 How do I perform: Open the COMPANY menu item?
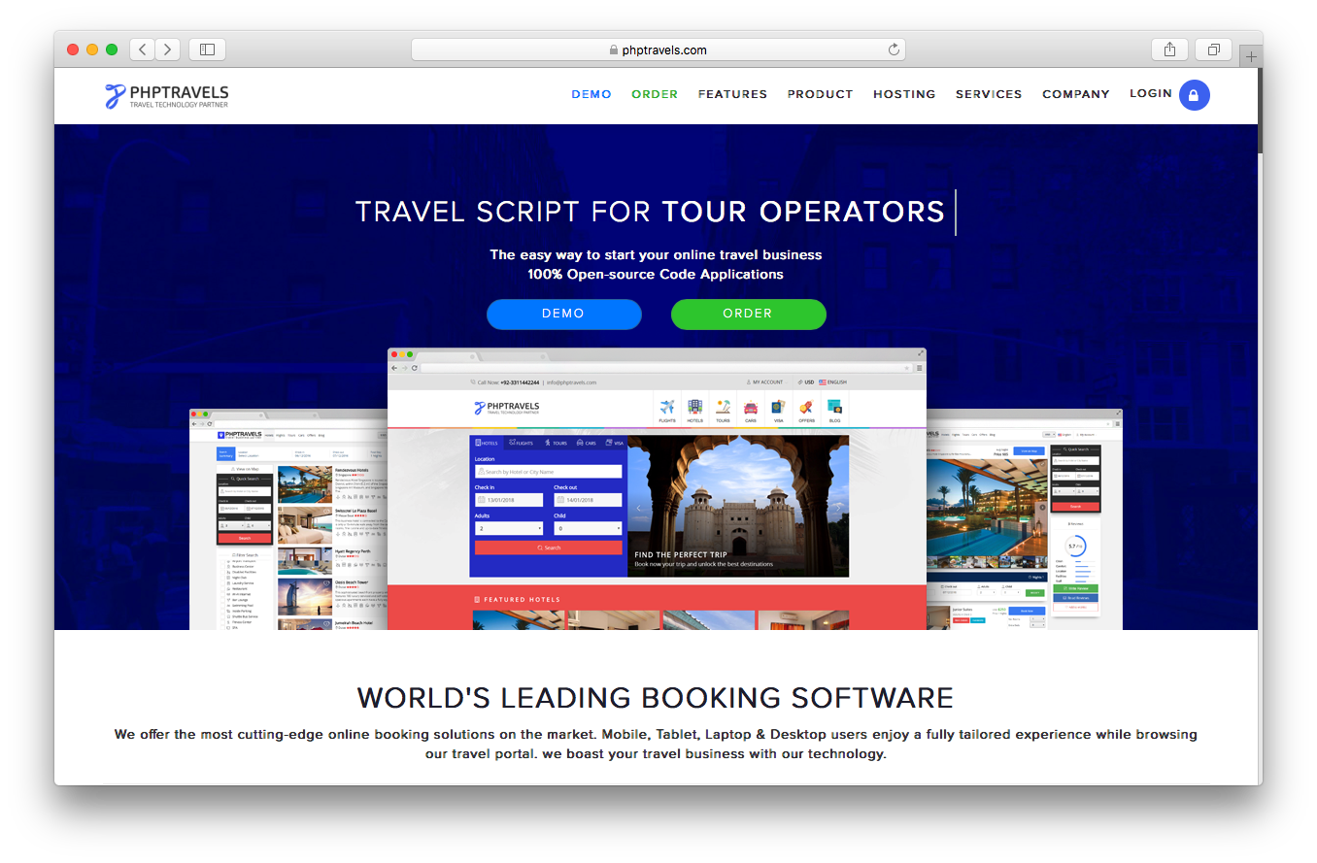pos(1076,94)
